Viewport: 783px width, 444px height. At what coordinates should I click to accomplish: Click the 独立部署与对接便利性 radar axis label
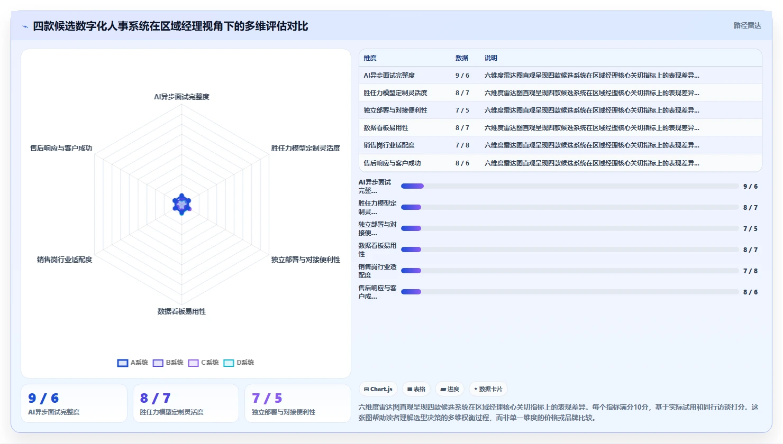pyautogui.click(x=306, y=260)
